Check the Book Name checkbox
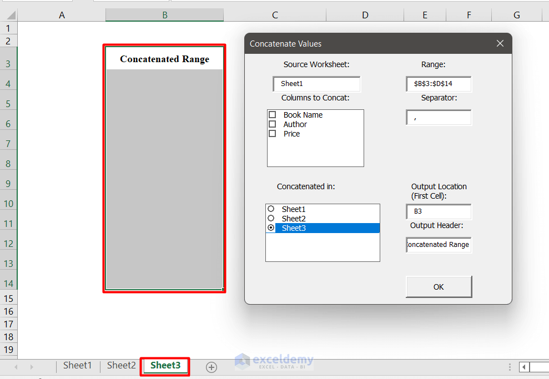549x379 pixels. coord(272,114)
